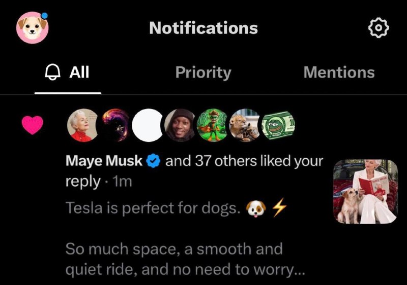Click the blue verified badge
Image resolution: width=407 pixels, height=285 pixels.
tap(154, 161)
